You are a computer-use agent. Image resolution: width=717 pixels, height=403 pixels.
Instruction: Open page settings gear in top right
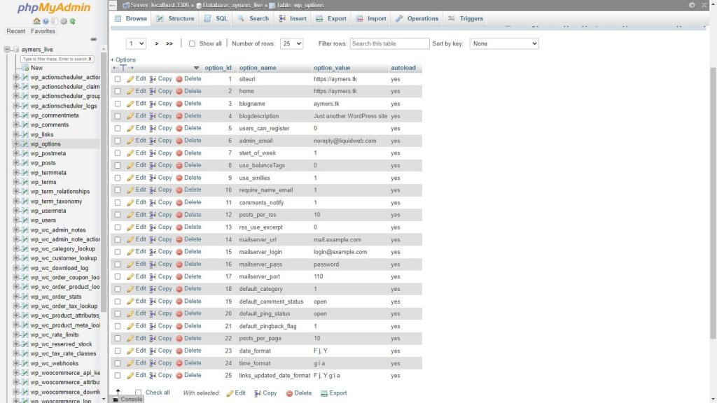[692, 5]
